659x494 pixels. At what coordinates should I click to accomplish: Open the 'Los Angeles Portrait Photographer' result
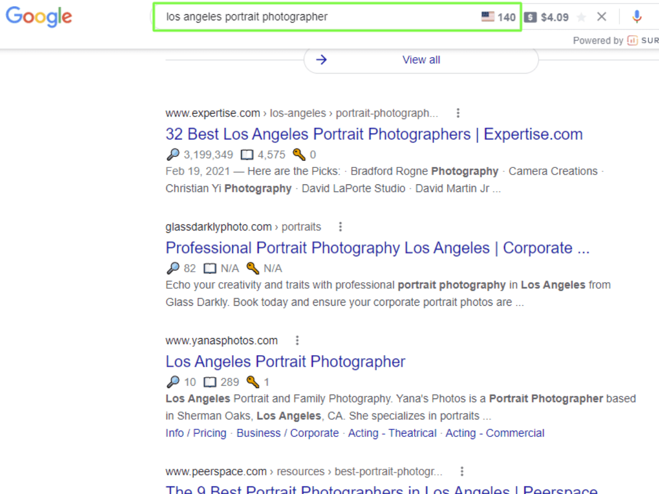[x=286, y=361]
